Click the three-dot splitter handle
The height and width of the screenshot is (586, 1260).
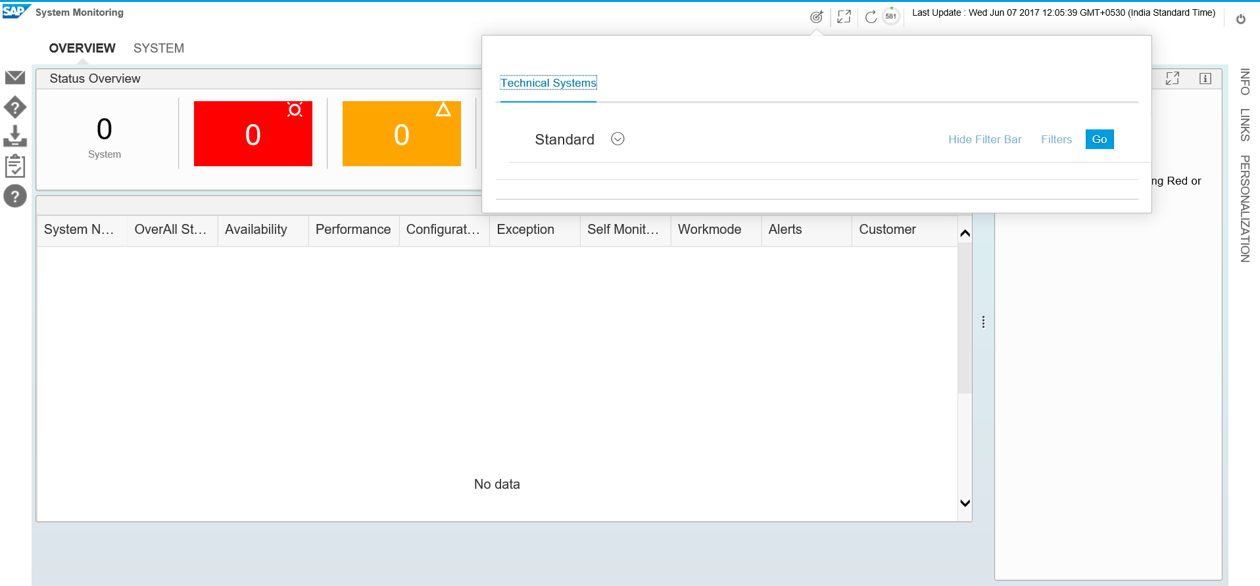(x=983, y=322)
